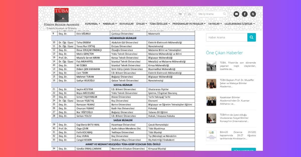Screen dimensions: 301x157
Task: Expand the TÜBA ÖDÜLLERİ dropdown menu
Action: point(160,24)
